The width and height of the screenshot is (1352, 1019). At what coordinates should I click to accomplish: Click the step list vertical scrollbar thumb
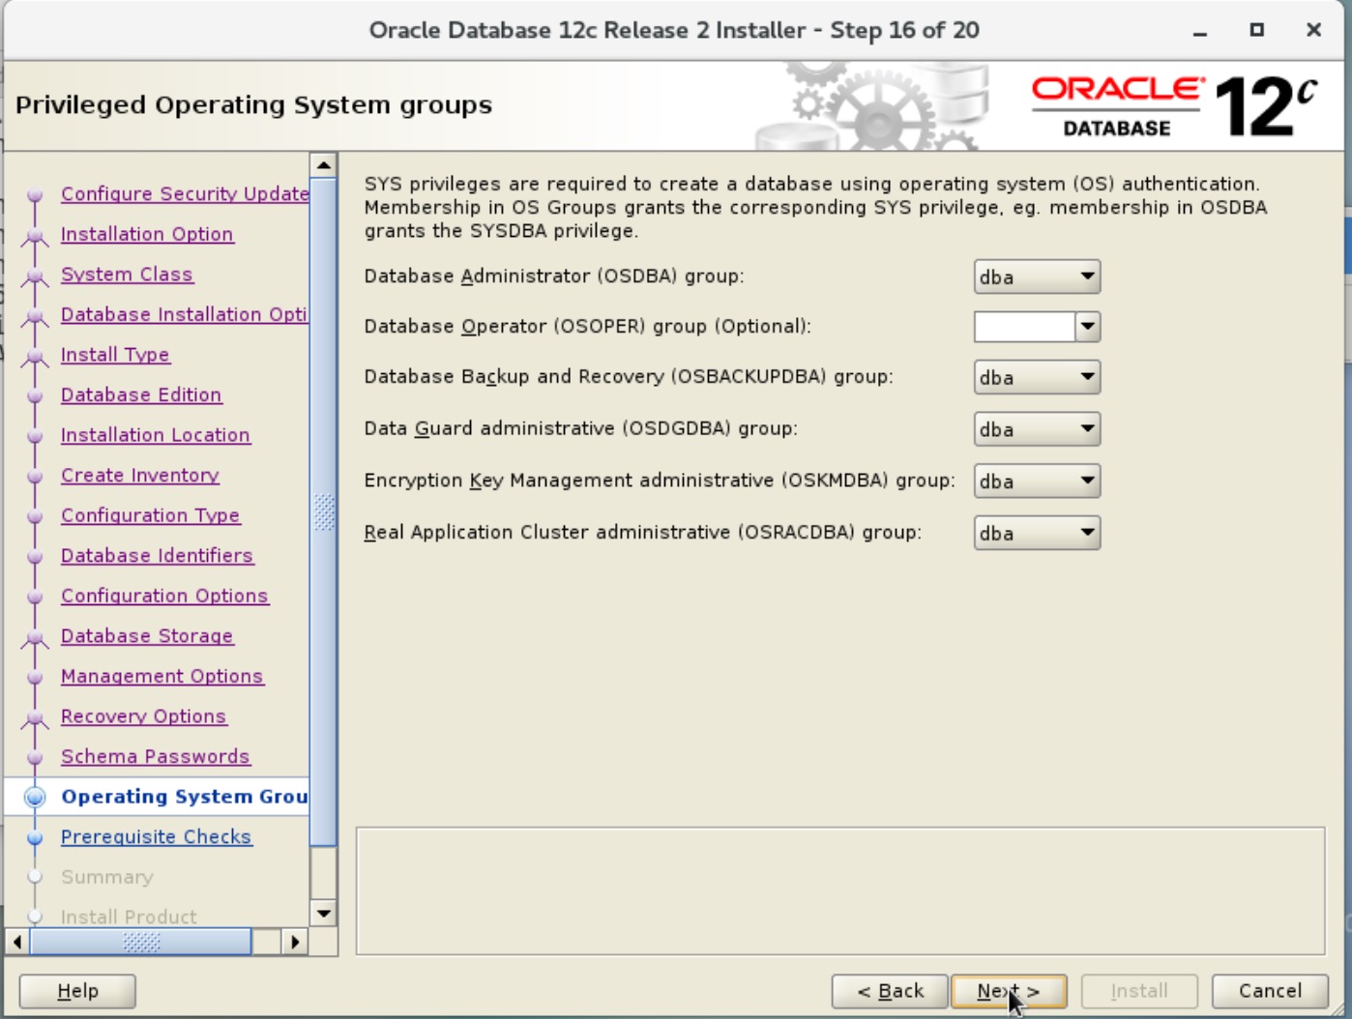(x=323, y=511)
